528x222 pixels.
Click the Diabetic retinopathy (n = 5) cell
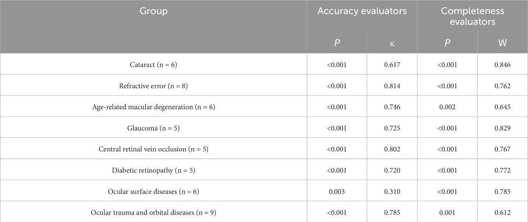point(154,170)
